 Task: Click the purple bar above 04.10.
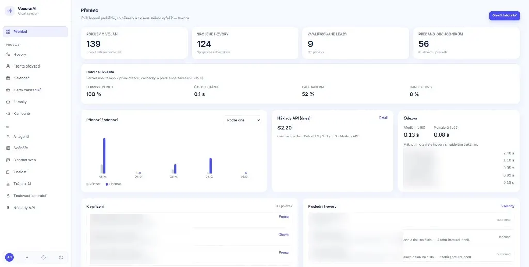click(211, 165)
